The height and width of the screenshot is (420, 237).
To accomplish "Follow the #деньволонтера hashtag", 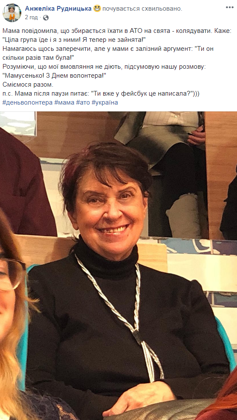I will [28, 102].
